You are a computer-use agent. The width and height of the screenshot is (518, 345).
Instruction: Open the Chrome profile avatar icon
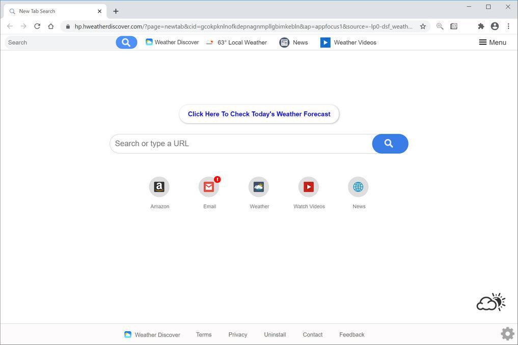coord(495,26)
